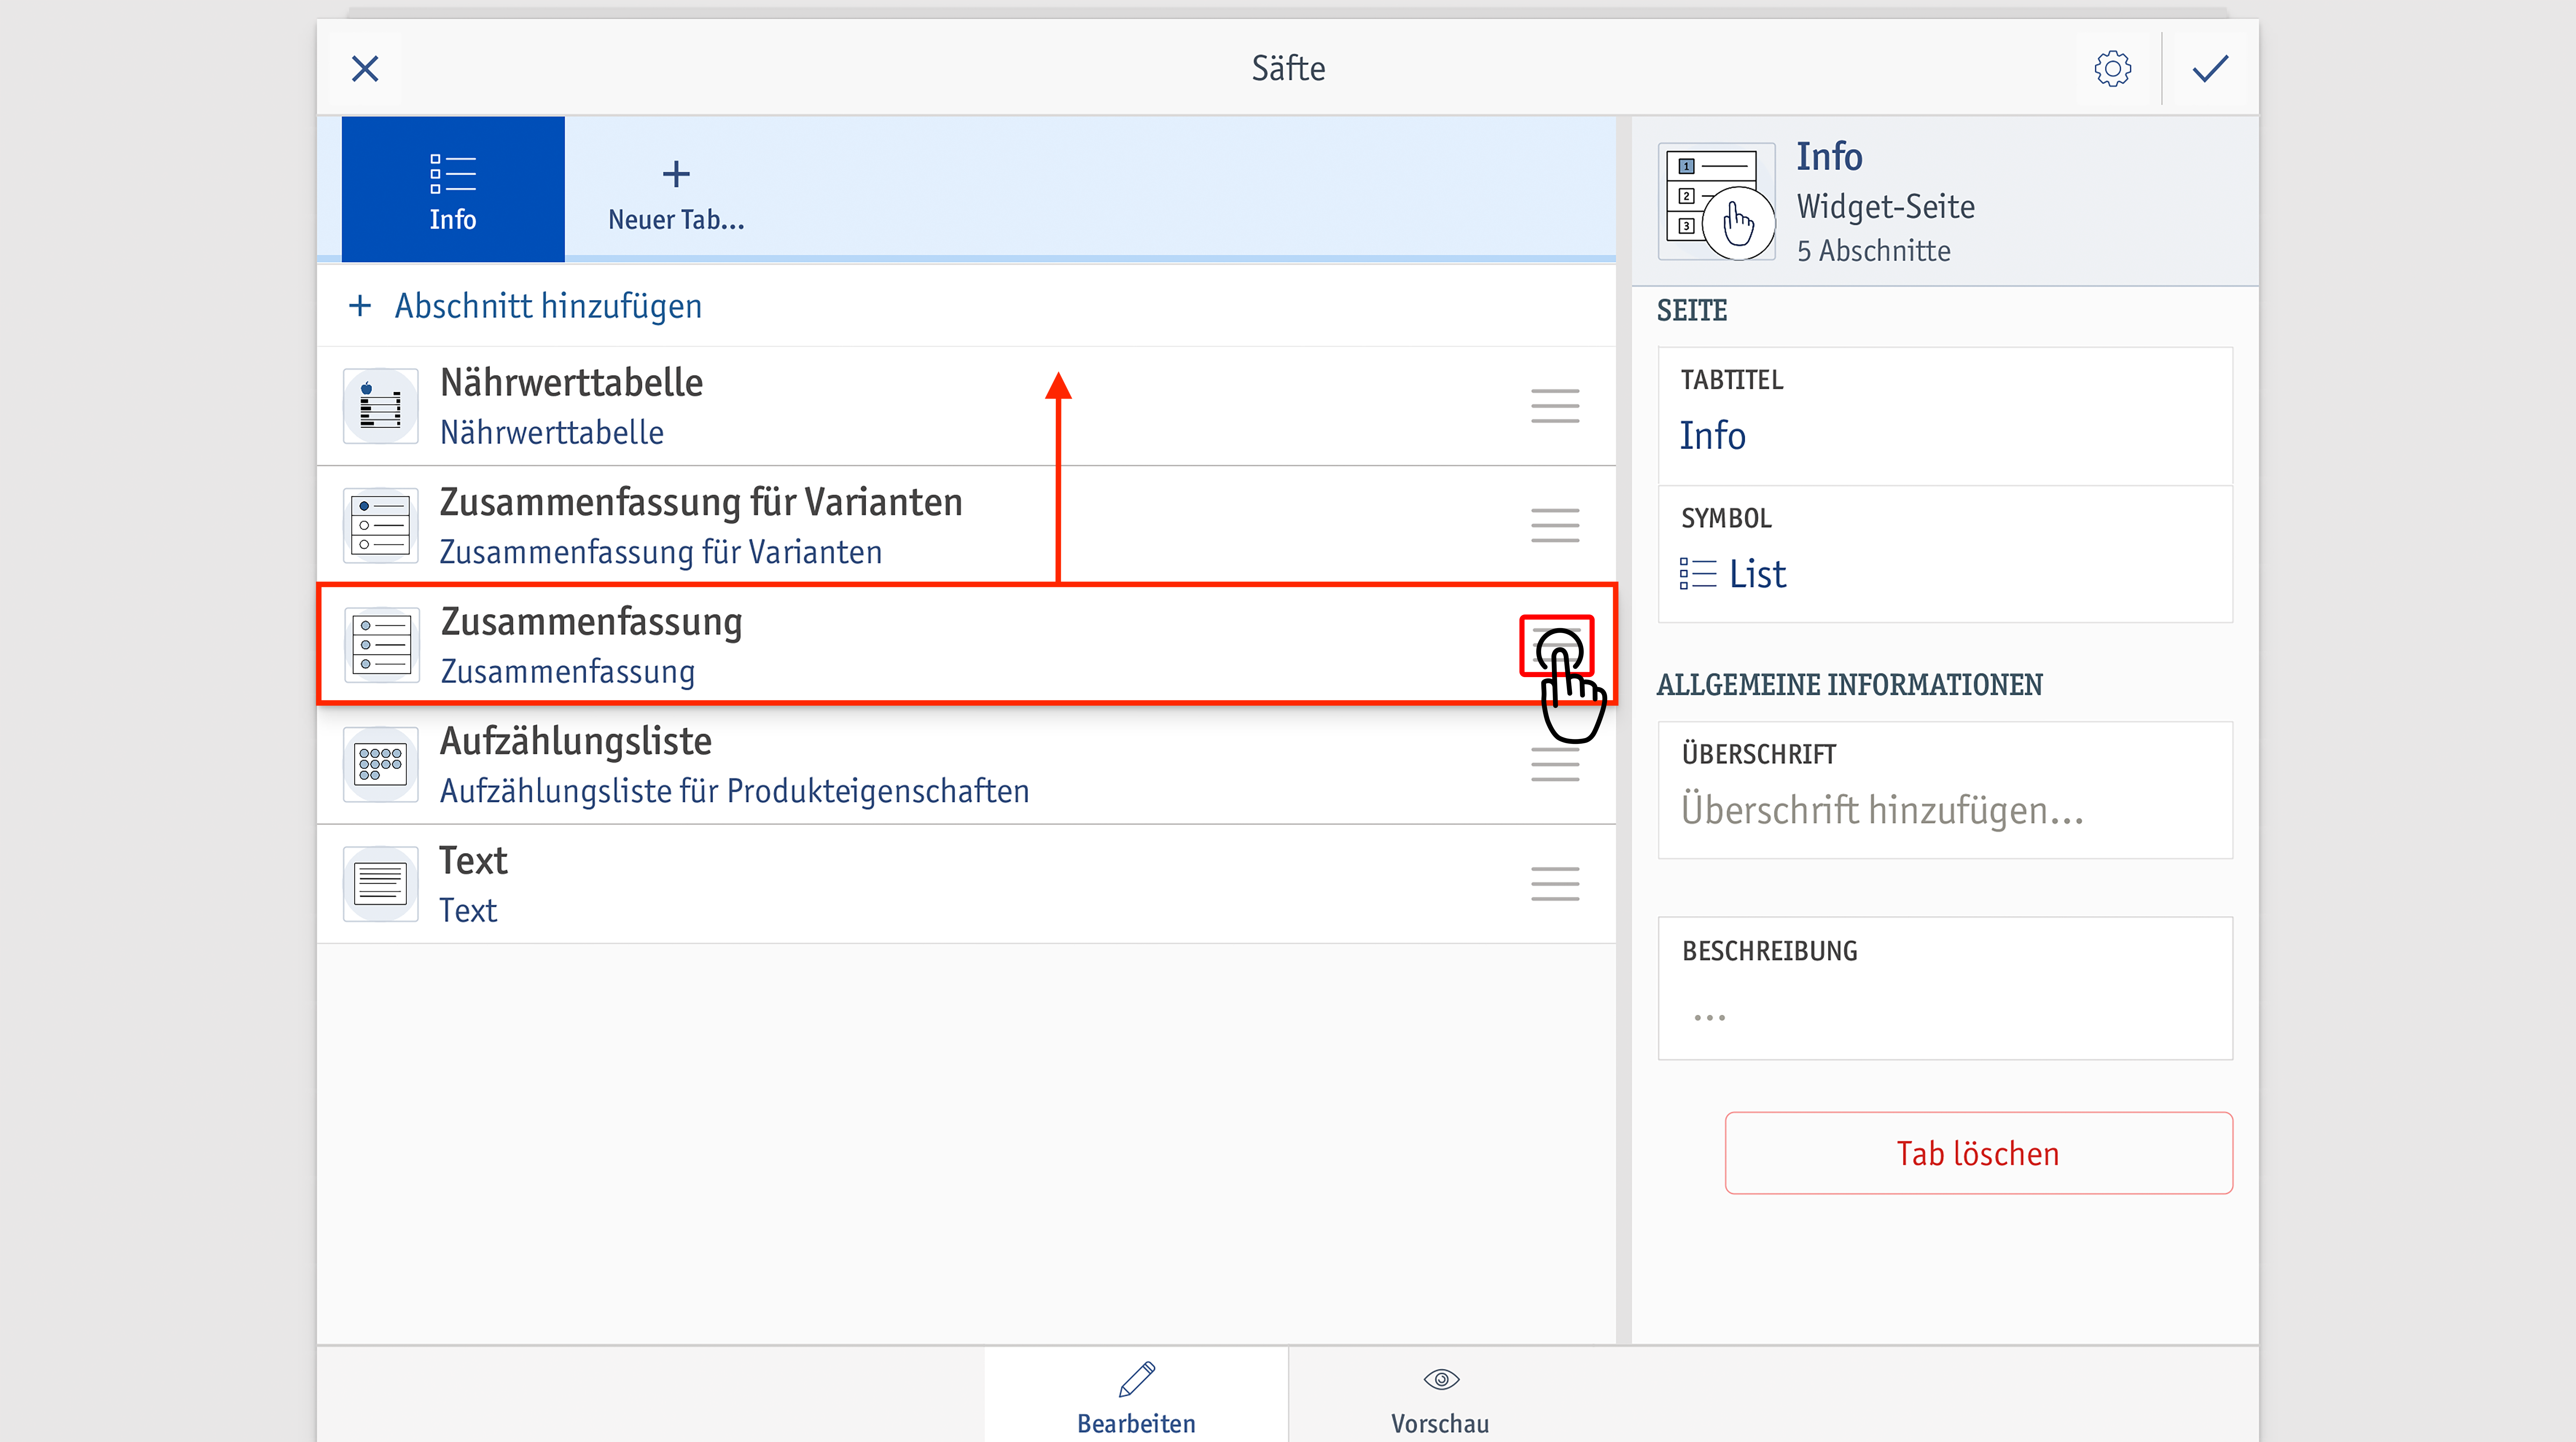Open the Nährwerttabelle section row
The image size is (2576, 1442).
966,406
